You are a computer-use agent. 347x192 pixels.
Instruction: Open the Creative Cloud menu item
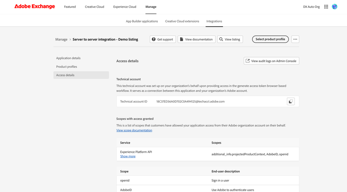click(94, 7)
